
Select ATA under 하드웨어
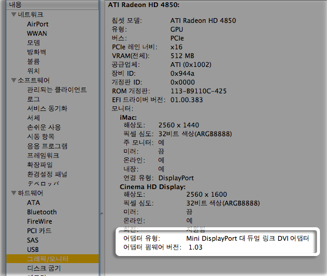[33, 203]
